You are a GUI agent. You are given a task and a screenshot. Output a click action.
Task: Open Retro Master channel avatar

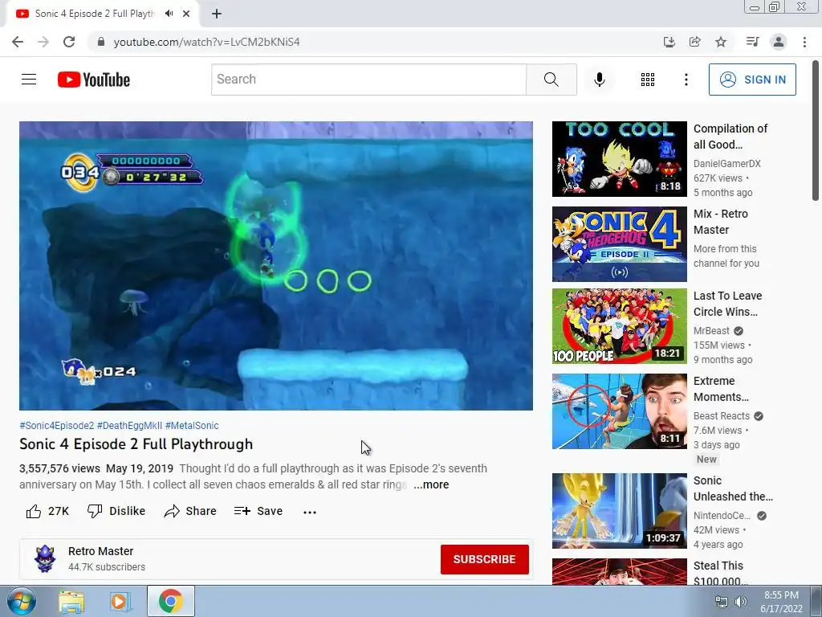coord(45,559)
